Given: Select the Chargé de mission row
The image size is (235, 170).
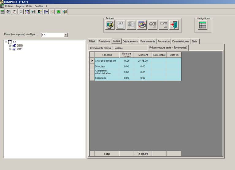Looking at the screenshot, I should click(105, 61).
